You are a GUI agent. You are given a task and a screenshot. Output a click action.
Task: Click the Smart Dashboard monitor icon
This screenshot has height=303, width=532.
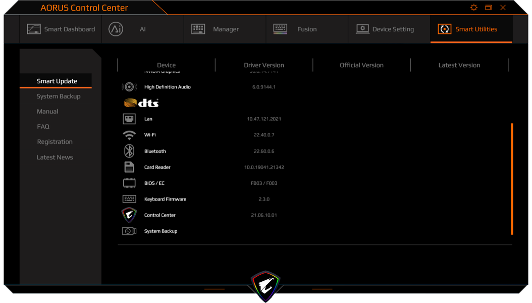click(34, 29)
